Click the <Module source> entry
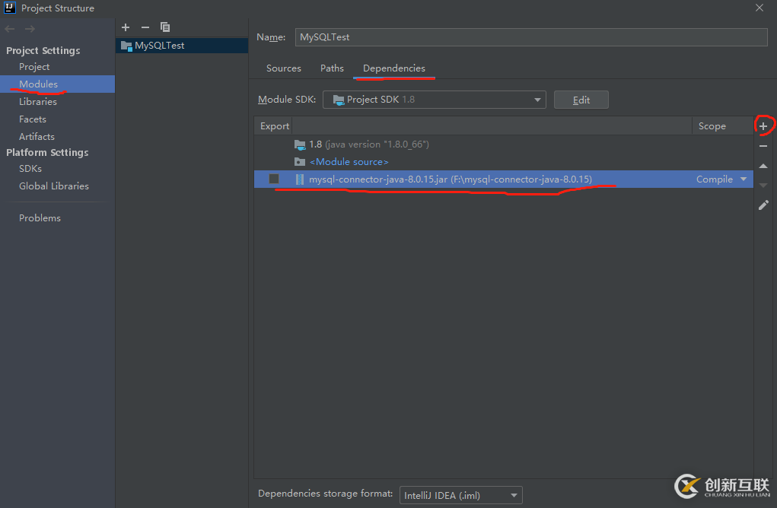 click(349, 162)
